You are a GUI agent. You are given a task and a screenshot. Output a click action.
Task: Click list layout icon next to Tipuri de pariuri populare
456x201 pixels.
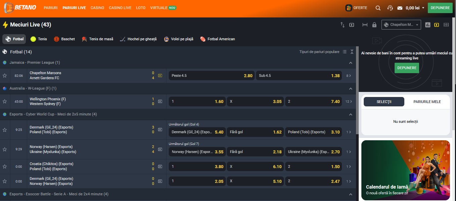click(345, 52)
